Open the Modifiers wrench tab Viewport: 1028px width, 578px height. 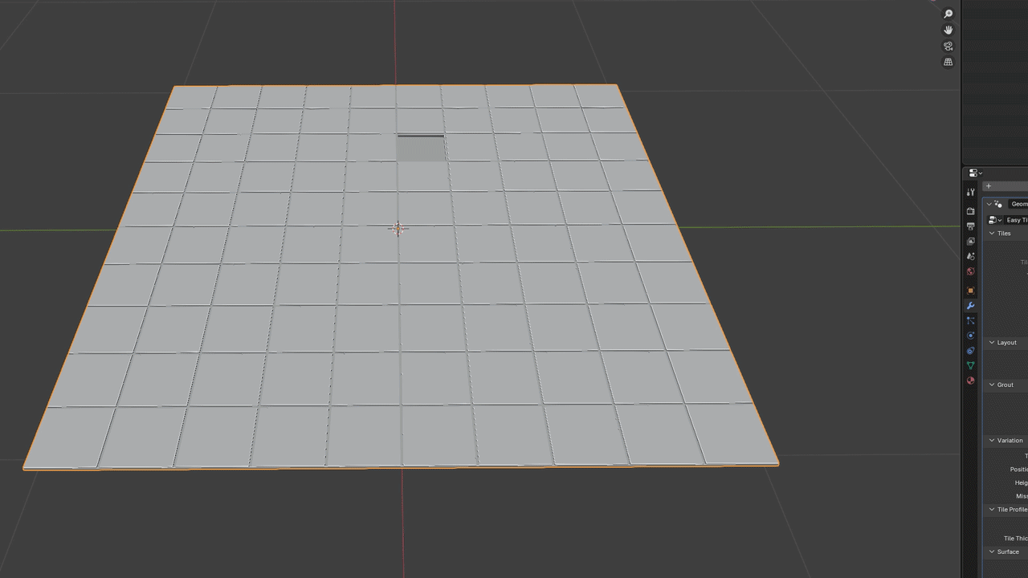click(x=971, y=306)
